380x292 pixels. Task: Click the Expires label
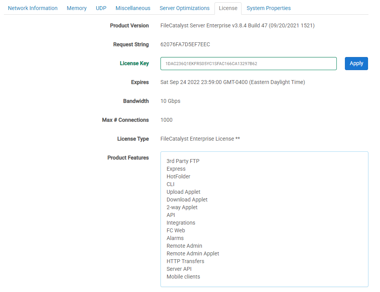140,82
